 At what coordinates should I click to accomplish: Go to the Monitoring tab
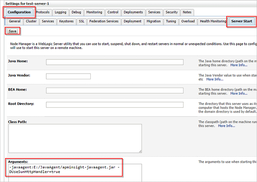click(94, 12)
